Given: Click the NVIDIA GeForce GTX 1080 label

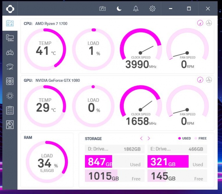Looking at the screenshot, I should [58, 81].
